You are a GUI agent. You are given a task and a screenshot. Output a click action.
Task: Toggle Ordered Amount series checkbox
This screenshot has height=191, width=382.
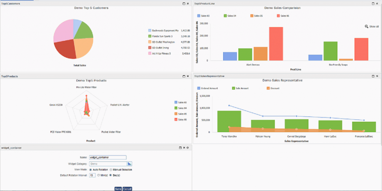click(198, 88)
